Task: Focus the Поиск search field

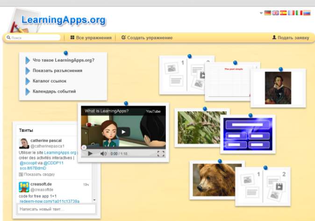Action: pos(33,38)
